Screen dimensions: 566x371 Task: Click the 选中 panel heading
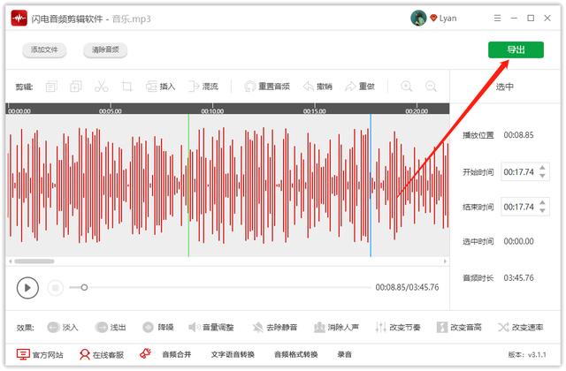click(504, 87)
